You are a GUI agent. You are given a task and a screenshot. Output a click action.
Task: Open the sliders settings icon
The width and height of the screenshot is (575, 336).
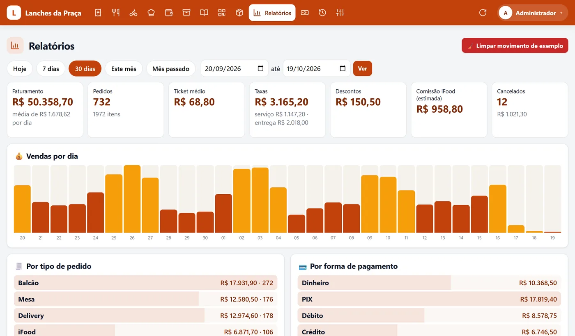click(340, 13)
